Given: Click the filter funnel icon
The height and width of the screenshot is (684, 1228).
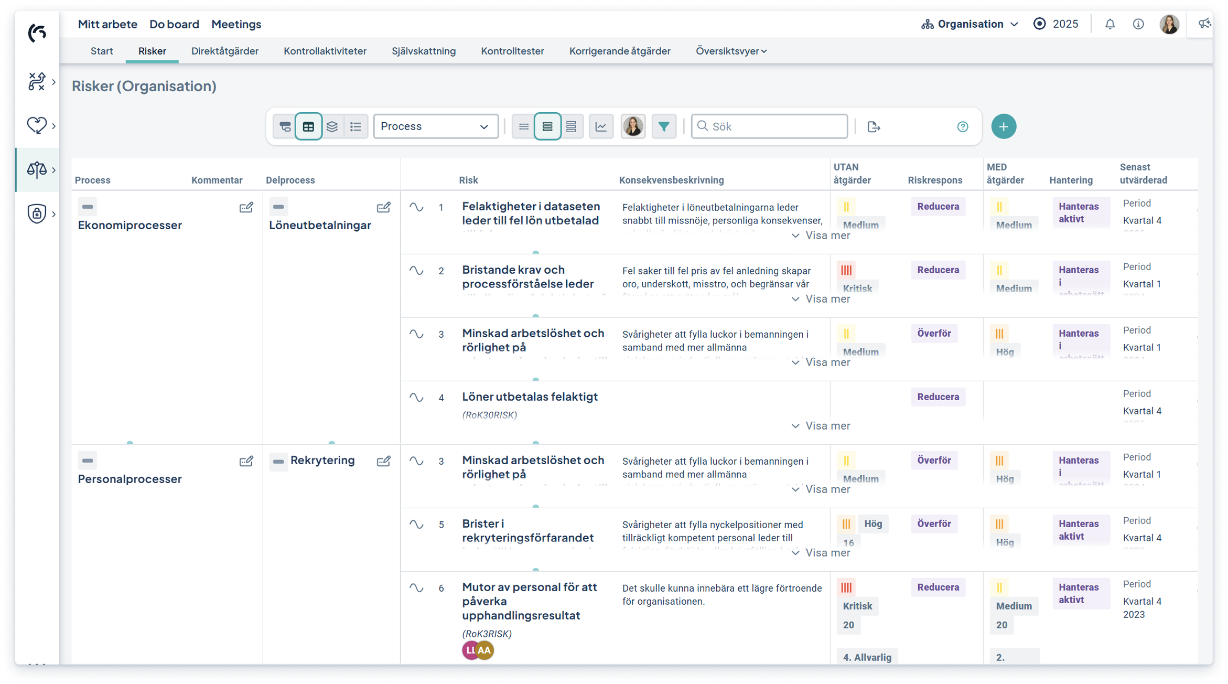Looking at the screenshot, I should point(663,126).
